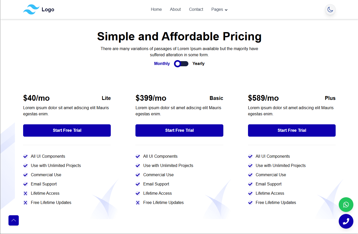
Task: Open the About page from navigation
Action: pyautogui.click(x=175, y=9)
